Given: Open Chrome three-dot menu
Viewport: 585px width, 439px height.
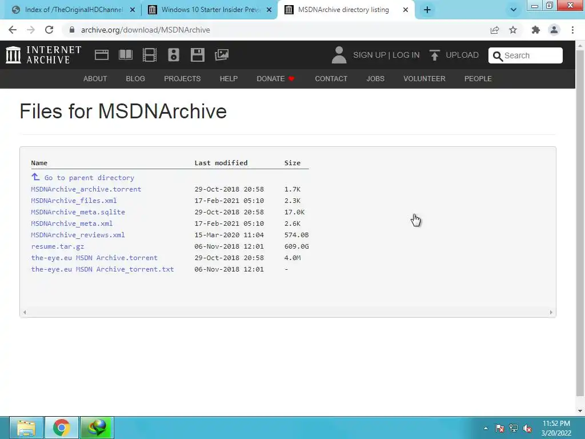Looking at the screenshot, I should pyautogui.click(x=572, y=30).
